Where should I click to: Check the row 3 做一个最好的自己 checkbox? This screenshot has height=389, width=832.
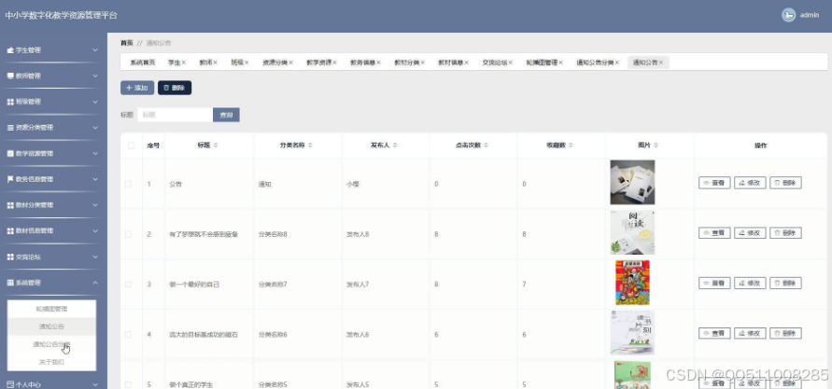tap(128, 285)
